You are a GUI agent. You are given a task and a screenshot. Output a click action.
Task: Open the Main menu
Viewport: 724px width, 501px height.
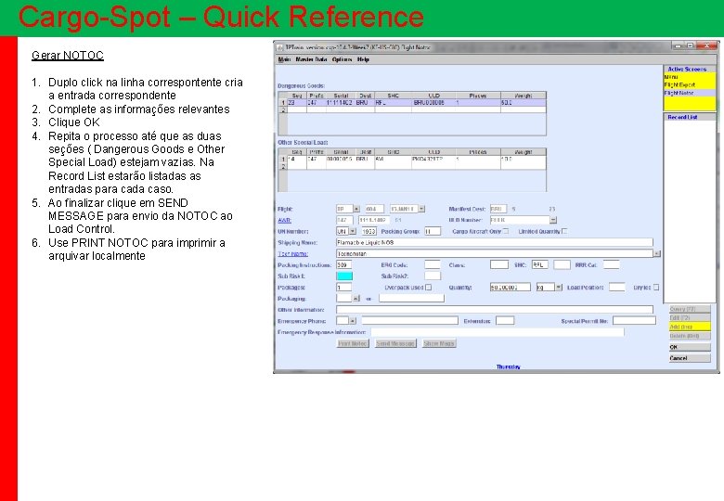(x=284, y=59)
